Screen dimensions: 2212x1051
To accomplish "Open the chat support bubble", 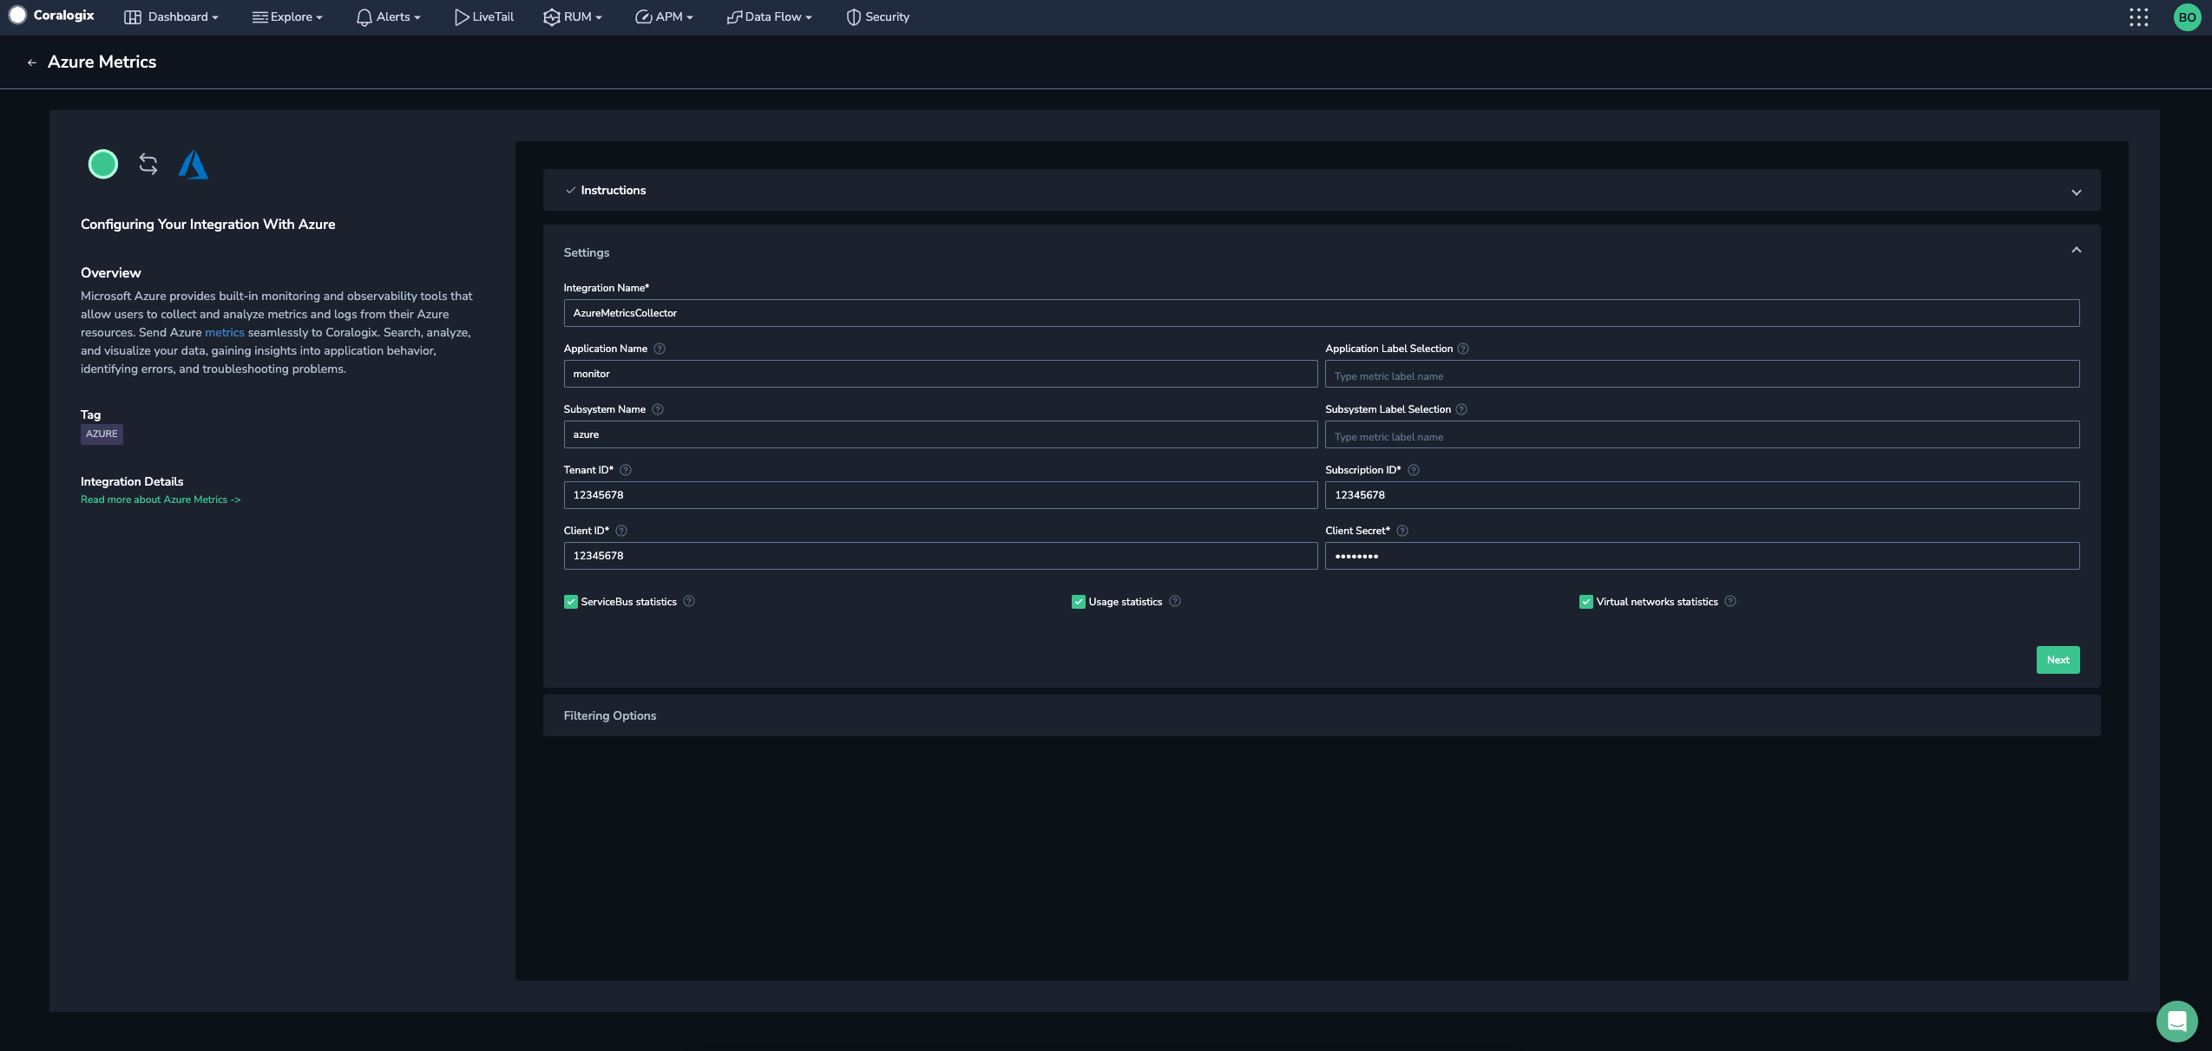I will tap(2176, 1021).
